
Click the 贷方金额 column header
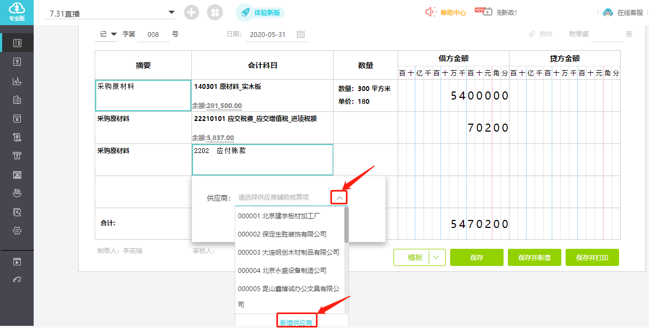click(565, 58)
